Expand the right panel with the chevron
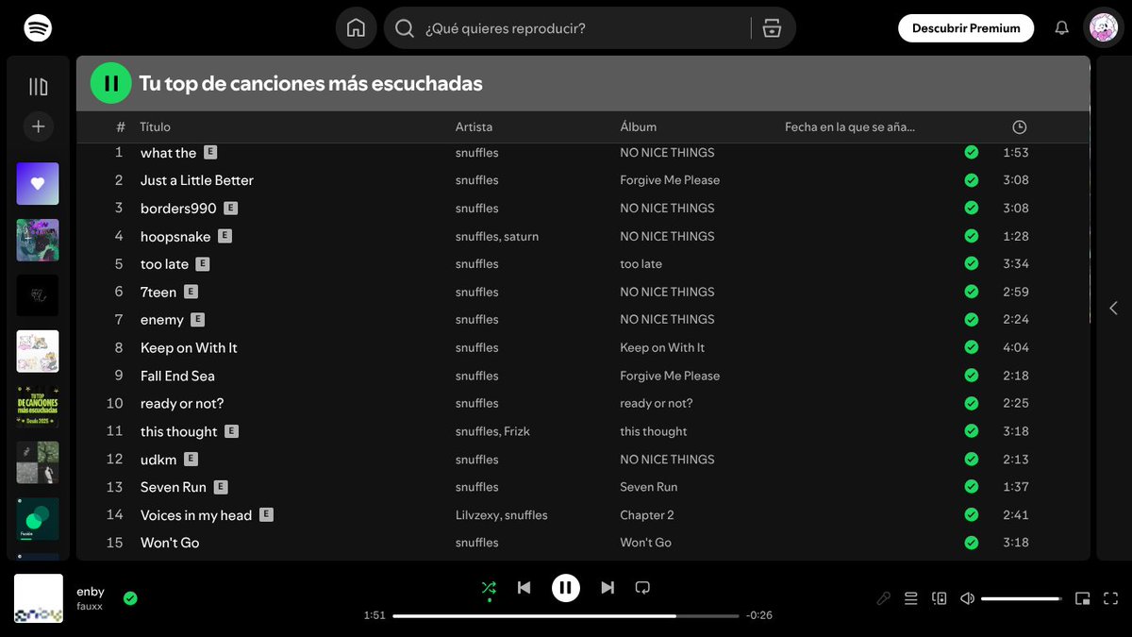 point(1113,308)
